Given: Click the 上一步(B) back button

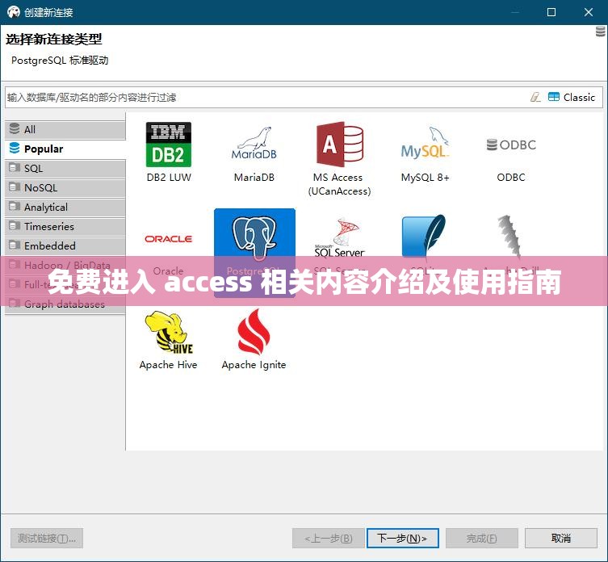Looking at the screenshot, I should [328, 539].
